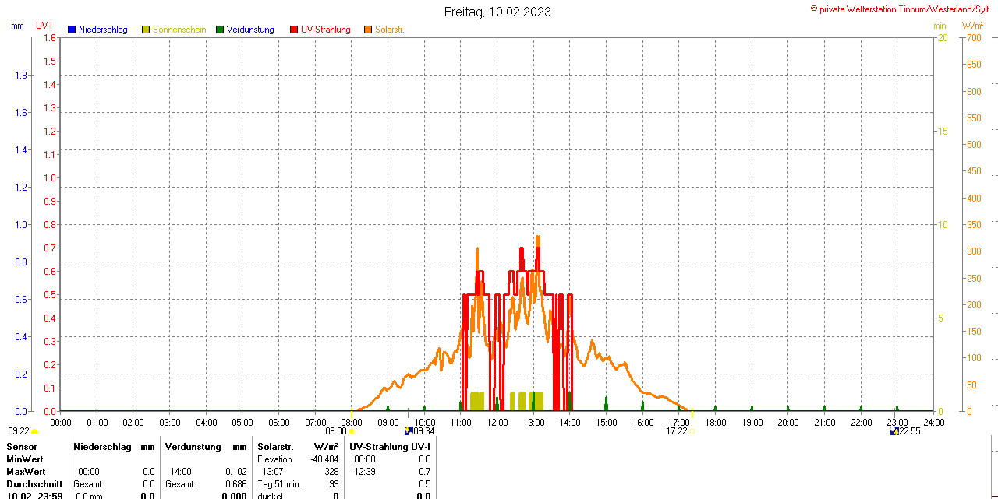Viewport: 998px width, 499px height.
Task: Click the UV-Strahlung legend text
Action: tap(326, 30)
